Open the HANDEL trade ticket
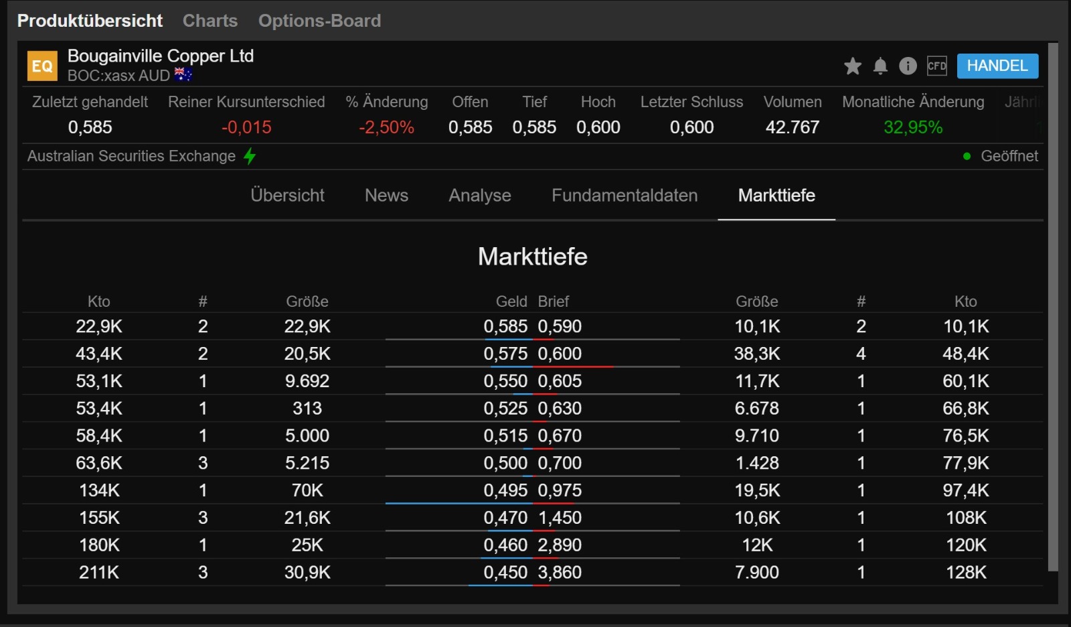The height and width of the screenshot is (627, 1071). [997, 66]
